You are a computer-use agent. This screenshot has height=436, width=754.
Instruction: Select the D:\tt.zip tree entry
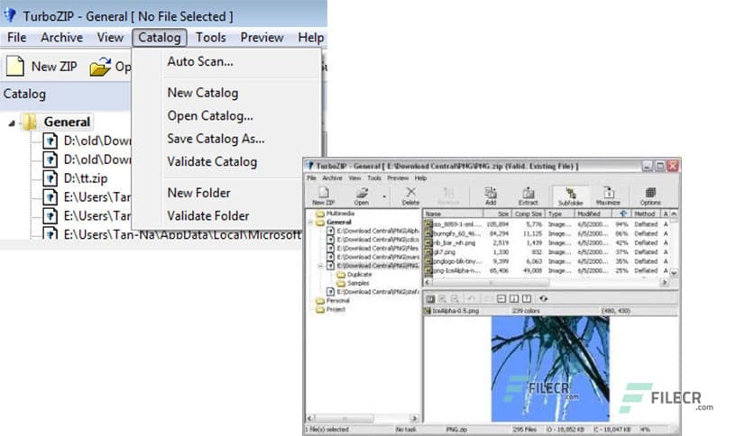pos(86,178)
